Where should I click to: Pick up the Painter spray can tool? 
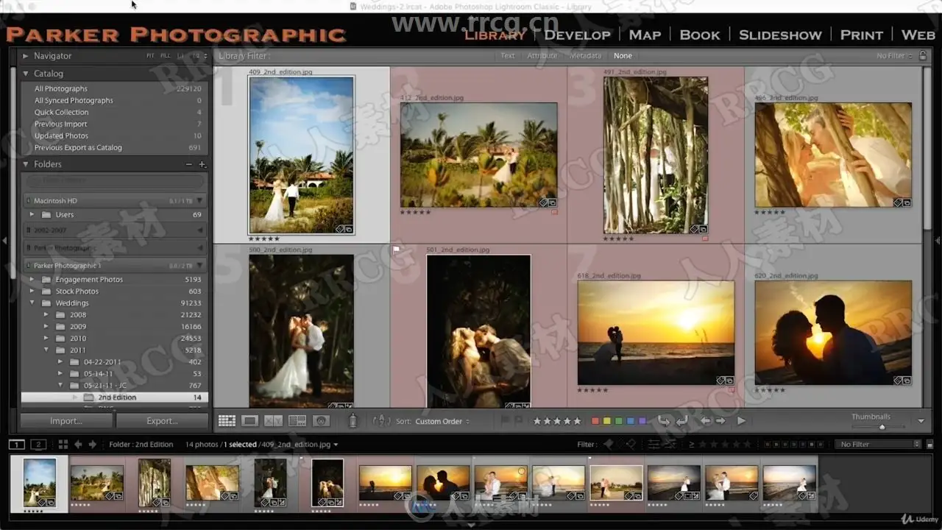pos(353,421)
